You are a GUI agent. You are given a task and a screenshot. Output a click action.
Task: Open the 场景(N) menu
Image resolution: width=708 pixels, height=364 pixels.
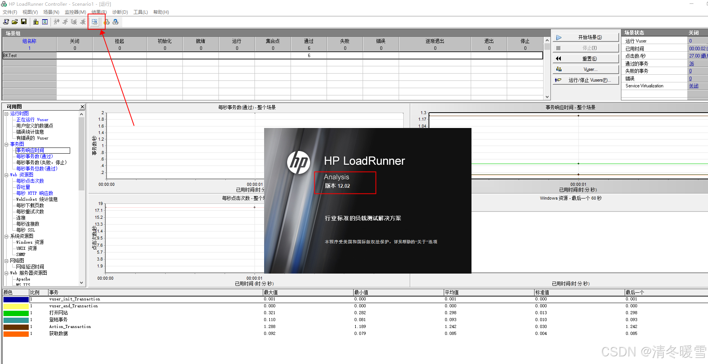coord(51,12)
